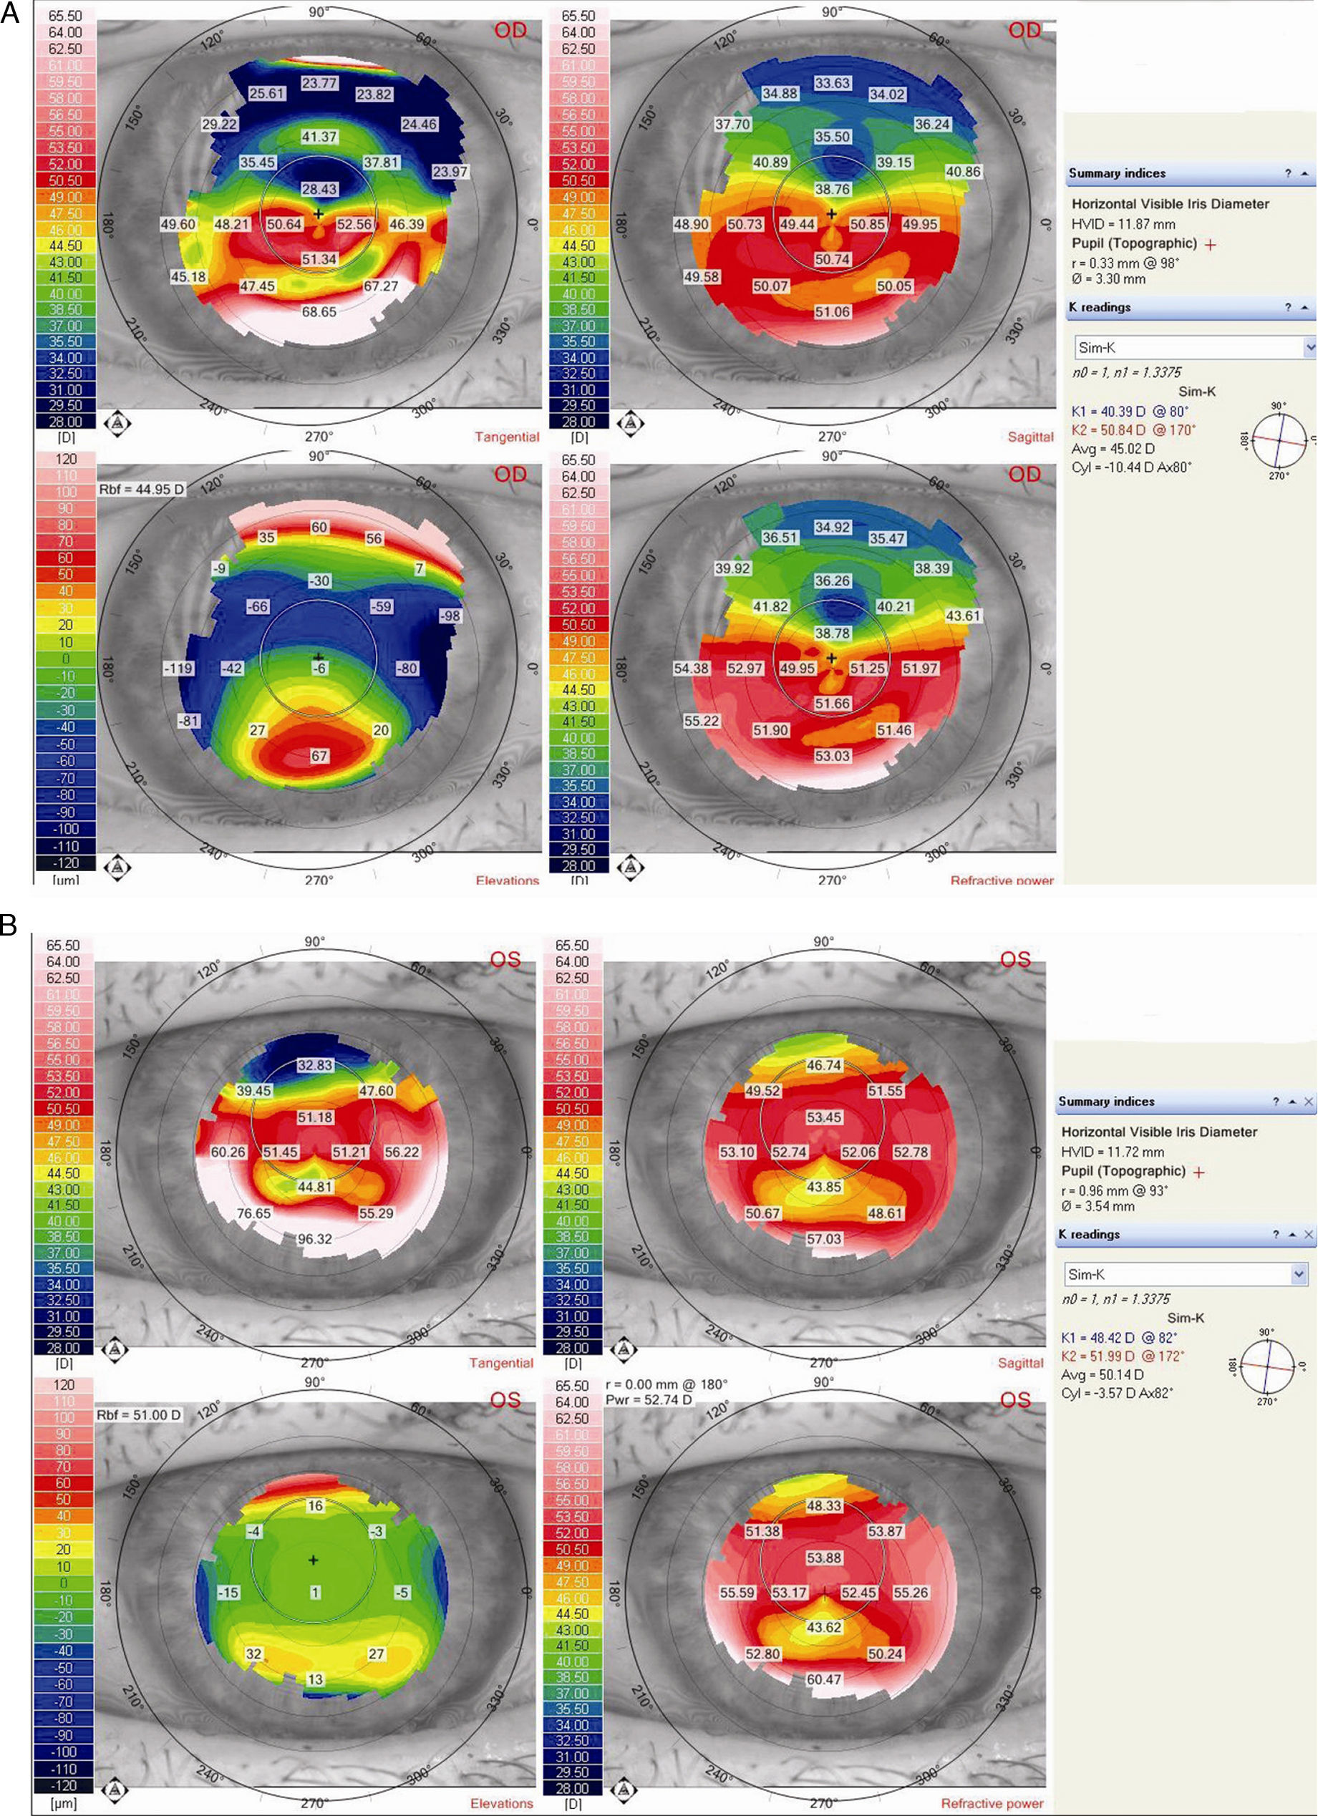The image size is (1318, 1816).
Task: Click the Refractive power label on the OS map
Action: click(x=992, y=1803)
